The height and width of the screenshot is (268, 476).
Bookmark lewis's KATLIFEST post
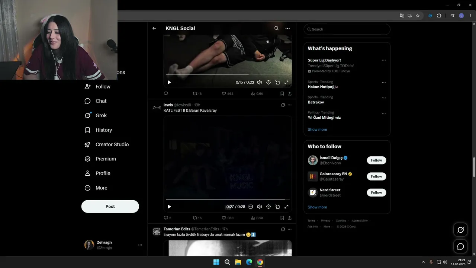pyautogui.click(x=282, y=218)
